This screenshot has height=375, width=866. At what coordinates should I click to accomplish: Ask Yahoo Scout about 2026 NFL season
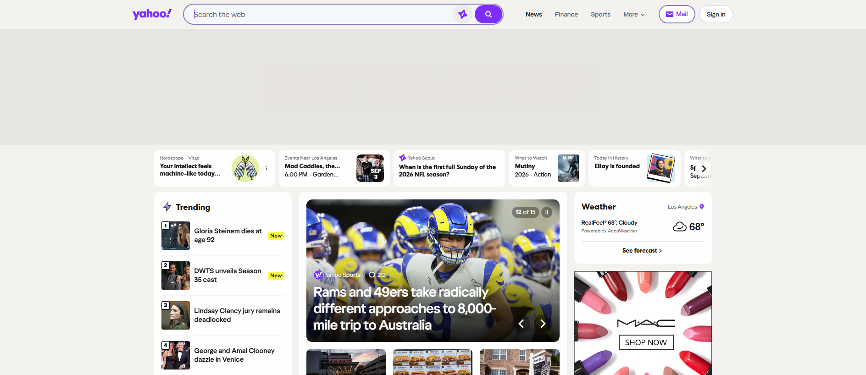pos(447,171)
